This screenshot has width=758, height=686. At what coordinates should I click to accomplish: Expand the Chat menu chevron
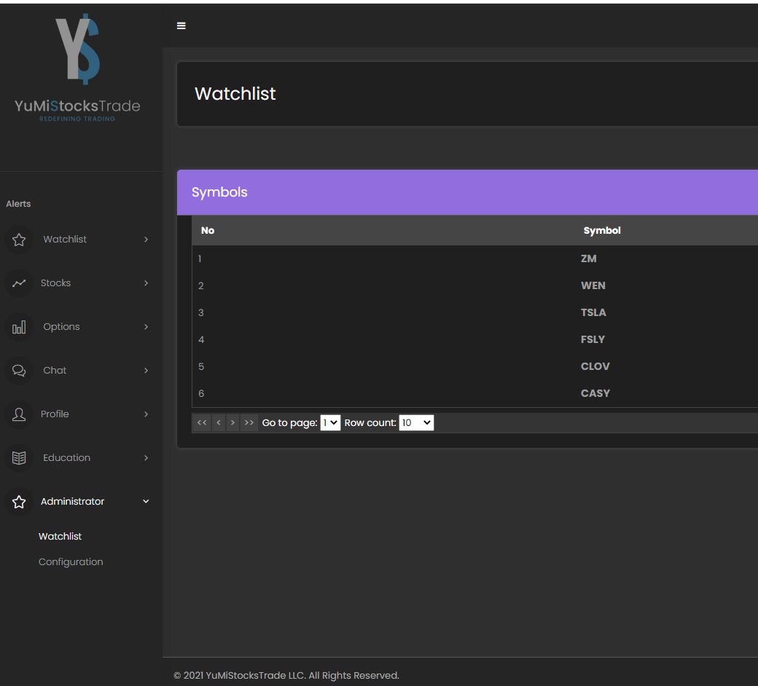(146, 371)
